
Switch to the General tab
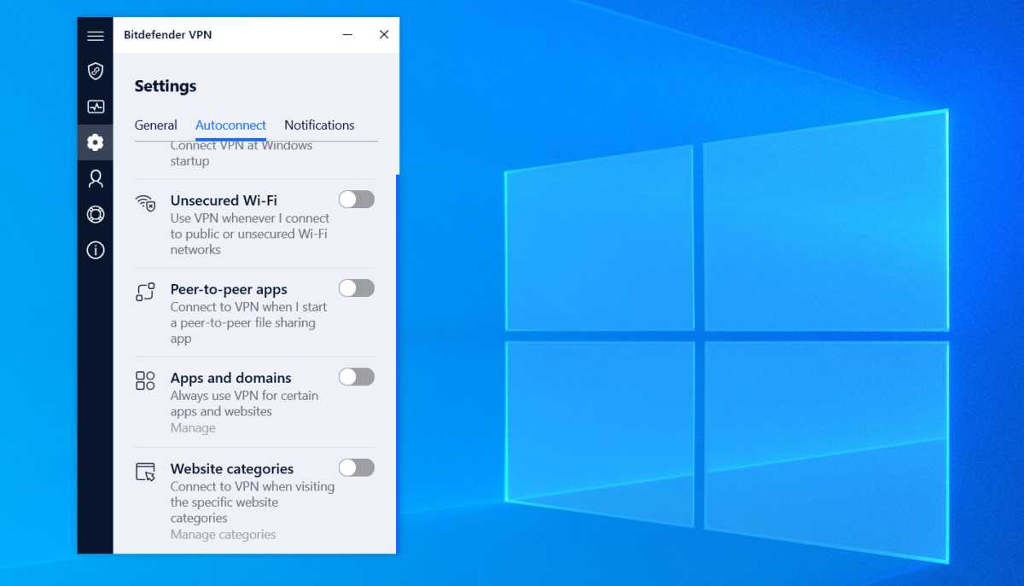[155, 125]
